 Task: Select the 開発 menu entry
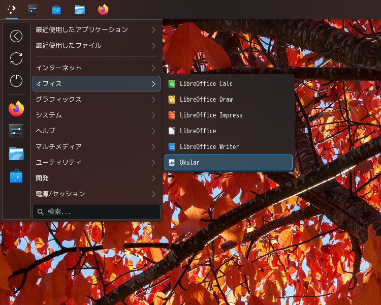[97, 178]
